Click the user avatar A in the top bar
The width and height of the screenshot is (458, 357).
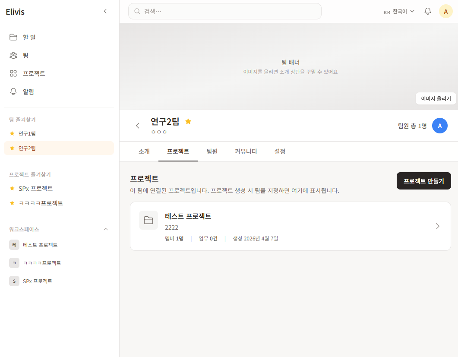click(x=445, y=12)
